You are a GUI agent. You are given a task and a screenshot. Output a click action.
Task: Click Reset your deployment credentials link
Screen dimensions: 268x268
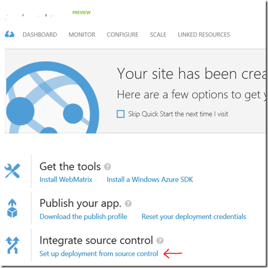point(194,217)
